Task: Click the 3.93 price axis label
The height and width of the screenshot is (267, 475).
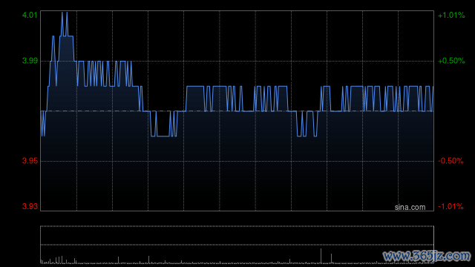Action: pos(30,206)
